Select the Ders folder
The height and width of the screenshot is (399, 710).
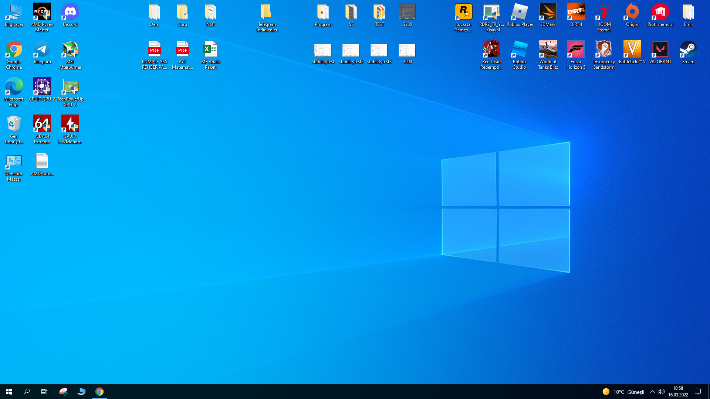pos(155,16)
